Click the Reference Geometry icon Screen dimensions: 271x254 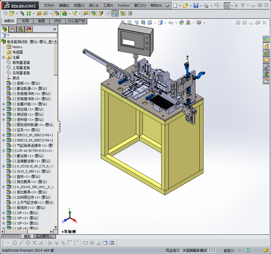tap(75, 13)
